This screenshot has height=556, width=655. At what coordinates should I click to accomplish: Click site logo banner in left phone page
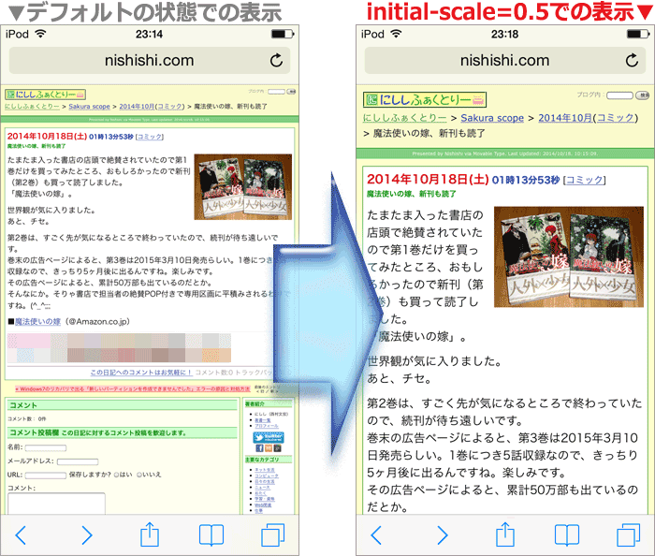pos(46,95)
